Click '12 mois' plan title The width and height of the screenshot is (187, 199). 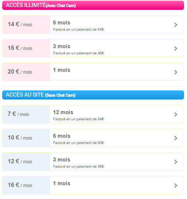click(x=63, y=112)
